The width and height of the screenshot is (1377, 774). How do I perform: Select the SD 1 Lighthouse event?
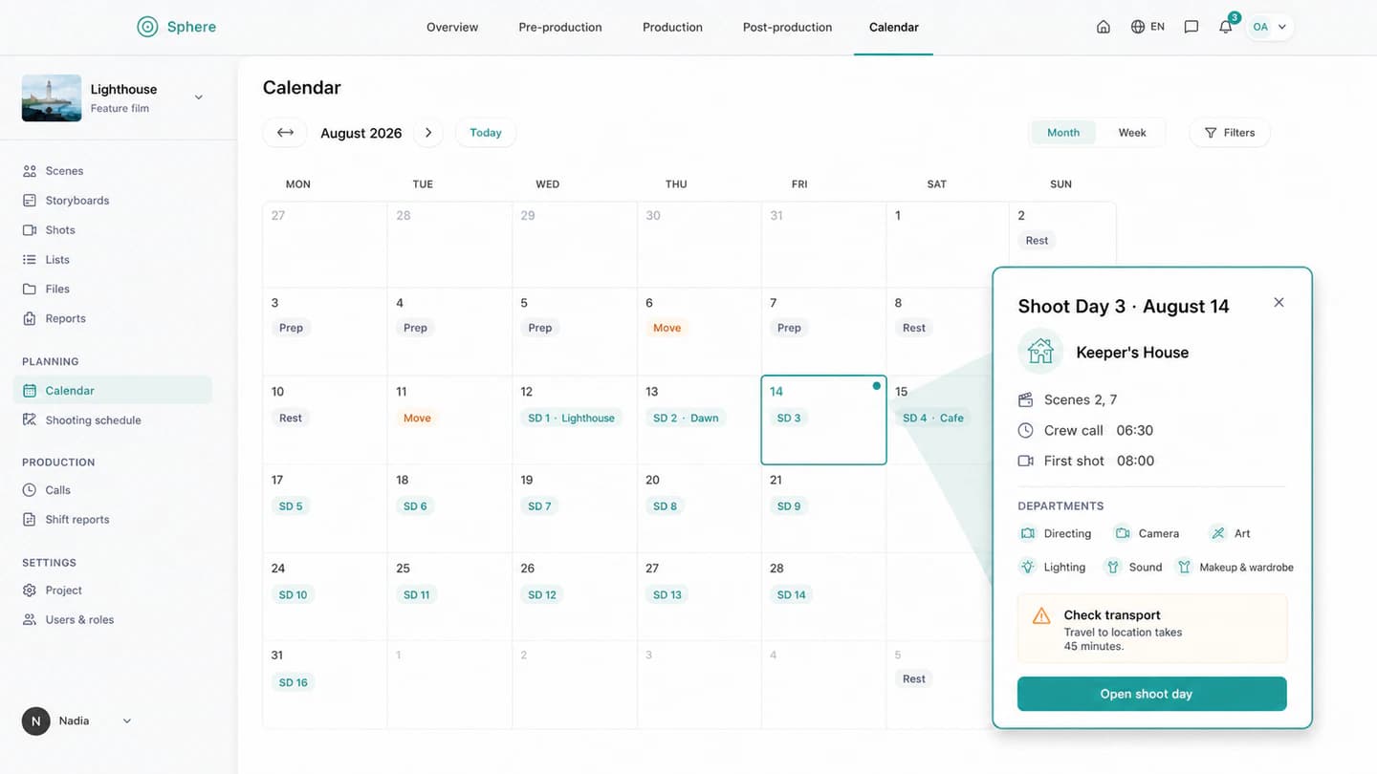coord(572,418)
